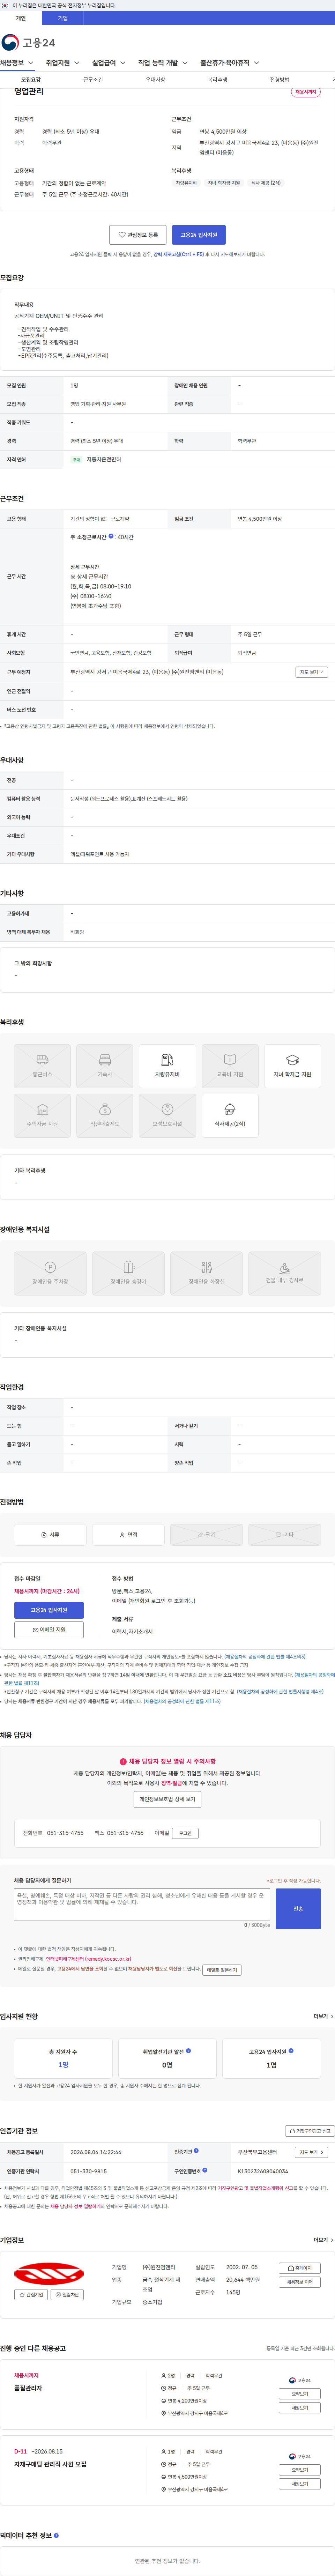Click the 메일로 질문하기 button
The height and width of the screenshot is (2576, 335).
(222, 1970)
